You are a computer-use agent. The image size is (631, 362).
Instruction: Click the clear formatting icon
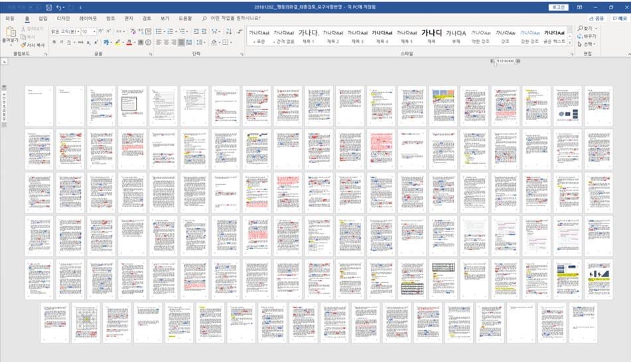pyautogui.click(x=133, y=31)
